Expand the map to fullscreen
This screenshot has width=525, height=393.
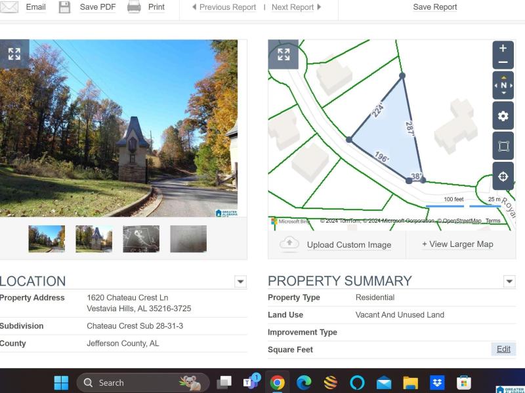pyautogui.click(x=283, y=54)
